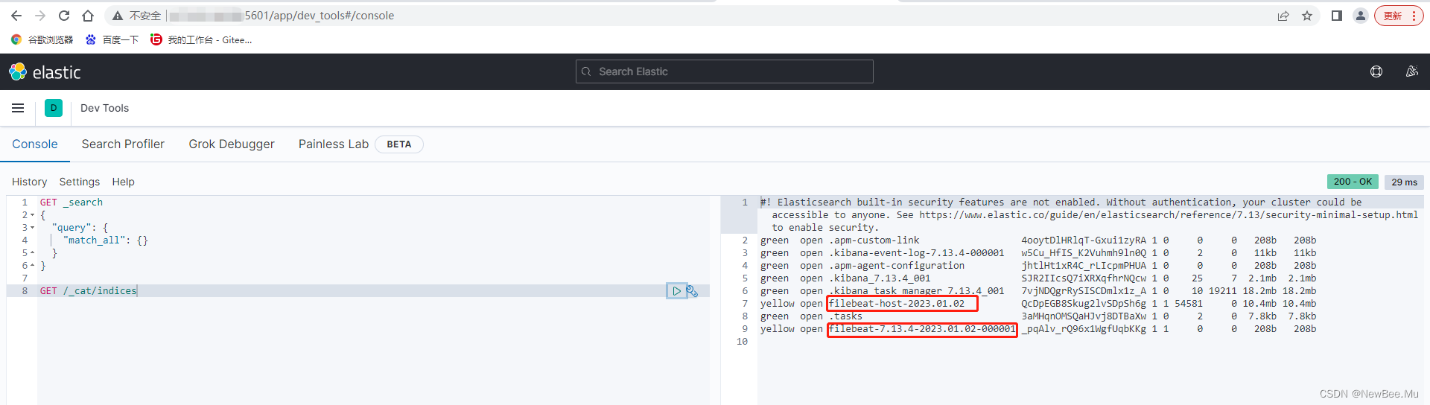This screenshot has height=405, width=1430.
Task: Click the browser update button
Action: point(1399,16)
